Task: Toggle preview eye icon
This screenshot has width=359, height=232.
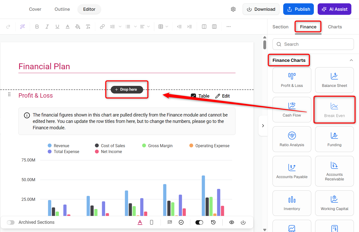Action: pos(232,222)
